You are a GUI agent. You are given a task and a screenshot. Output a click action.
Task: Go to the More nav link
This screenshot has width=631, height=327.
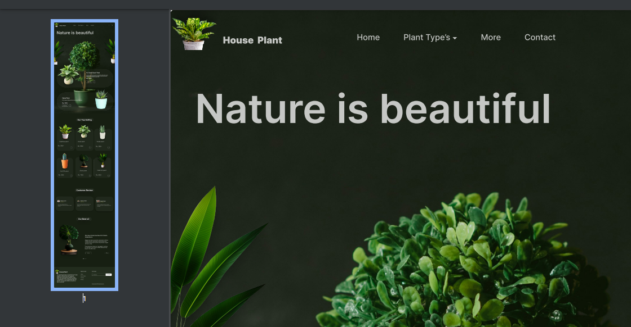point(491,37)
